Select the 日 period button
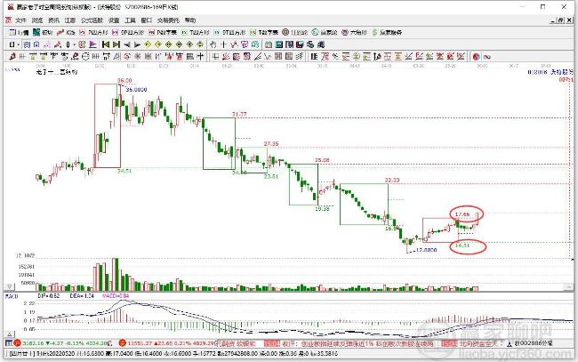The height and width of the screenshot is (362, 578). 12,44
